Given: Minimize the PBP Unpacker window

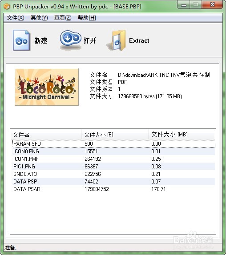Looking at the screenshot, I should [x=184, y=5].
